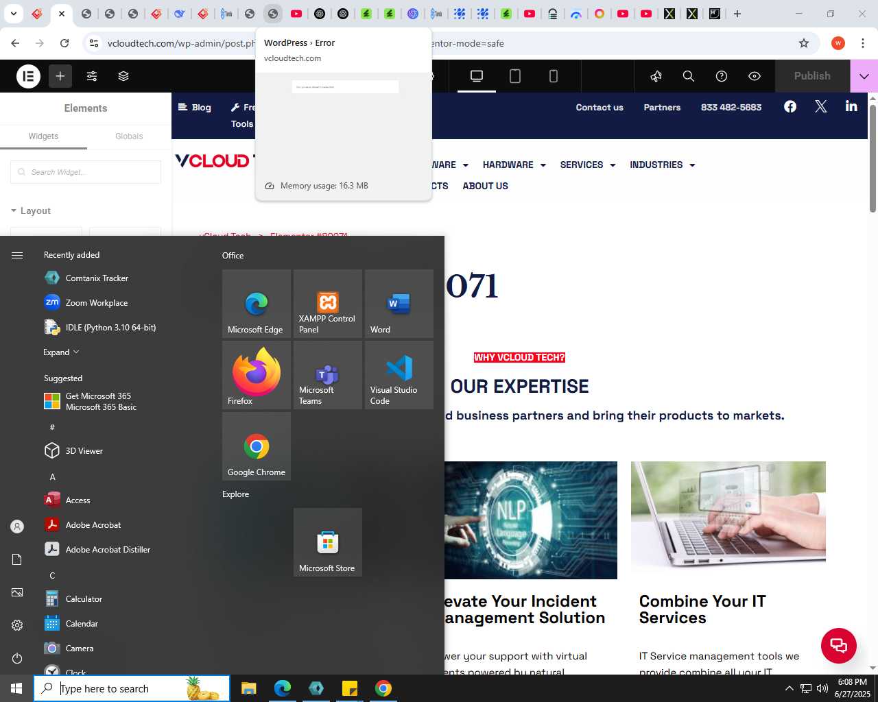The height and width of the screenshot is (702, 878).
Task: Collapse the Layout section
Action: (x=31, y=210)
